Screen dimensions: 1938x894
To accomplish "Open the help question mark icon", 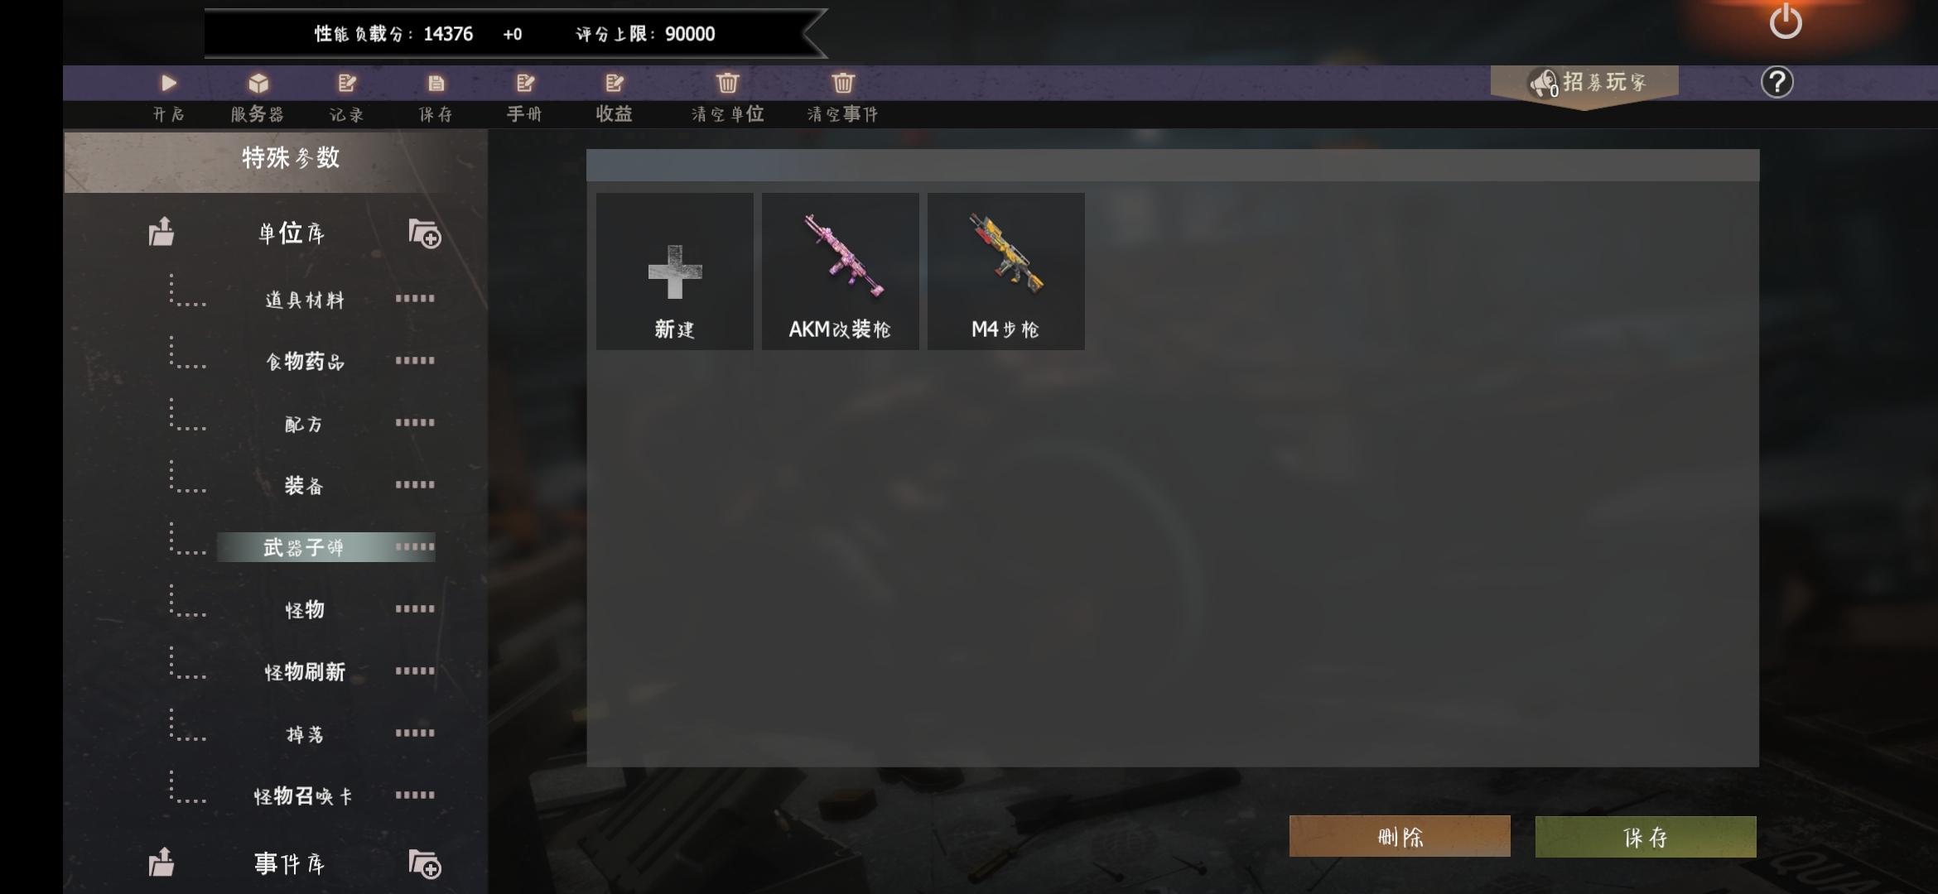I will [x=1777, y=82].
